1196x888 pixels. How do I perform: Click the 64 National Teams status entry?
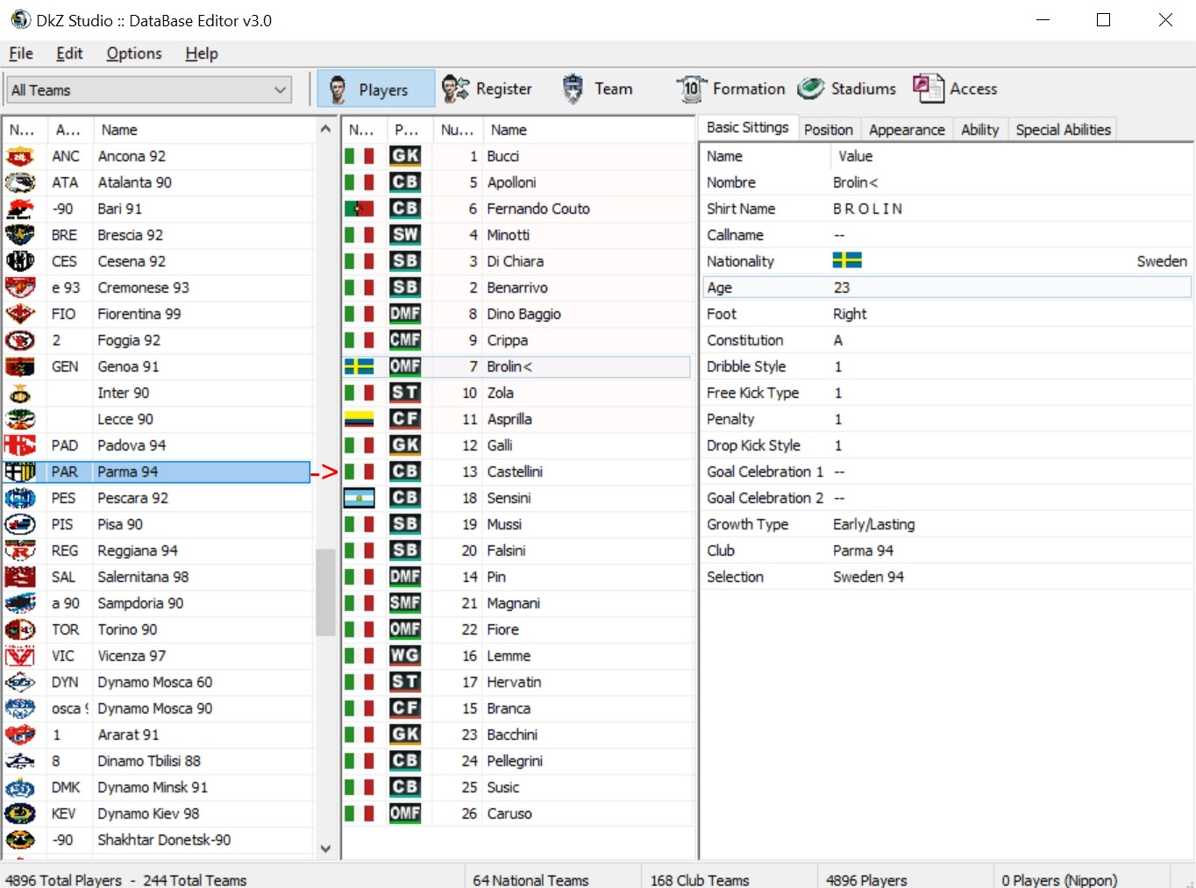pyautogui.click(x=530, y=879)
